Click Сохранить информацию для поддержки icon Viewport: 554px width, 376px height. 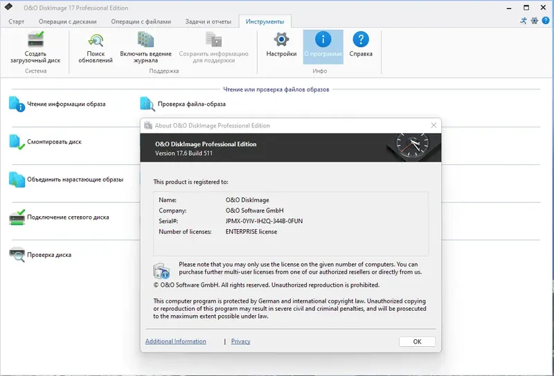click(213, 39)
